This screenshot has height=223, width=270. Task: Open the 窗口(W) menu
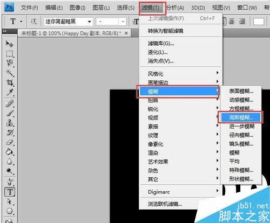point(247,8)
